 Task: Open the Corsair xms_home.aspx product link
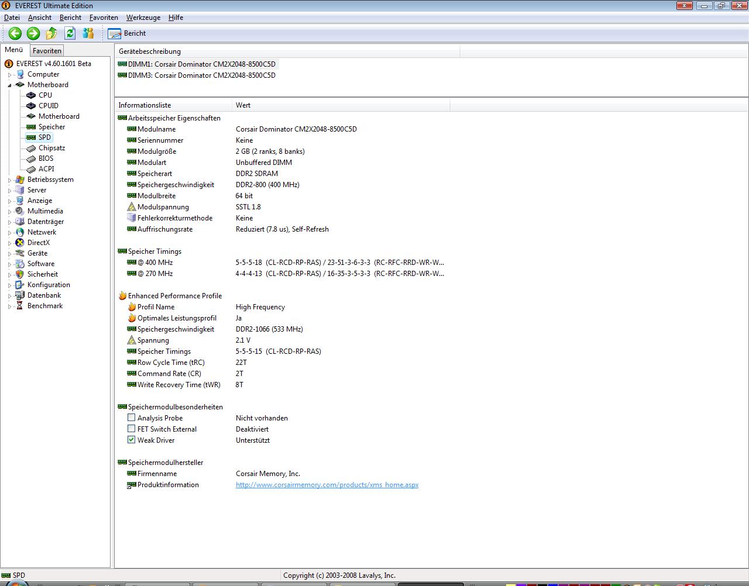click(x=327, y=485)
